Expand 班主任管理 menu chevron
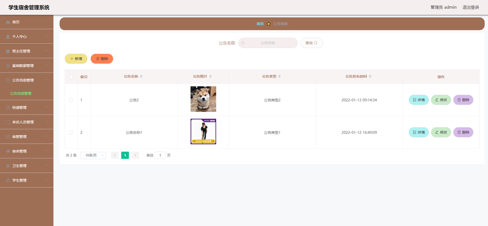This screenshot has width=488, height=226. (x=47, y=51)
